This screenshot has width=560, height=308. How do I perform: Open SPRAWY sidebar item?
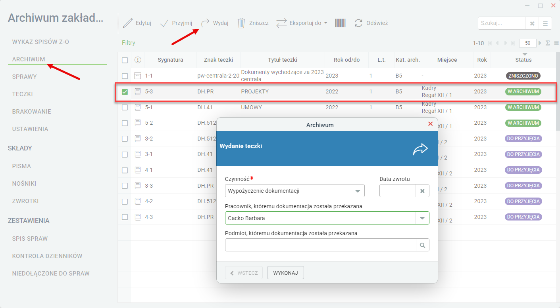coord(25,76)
